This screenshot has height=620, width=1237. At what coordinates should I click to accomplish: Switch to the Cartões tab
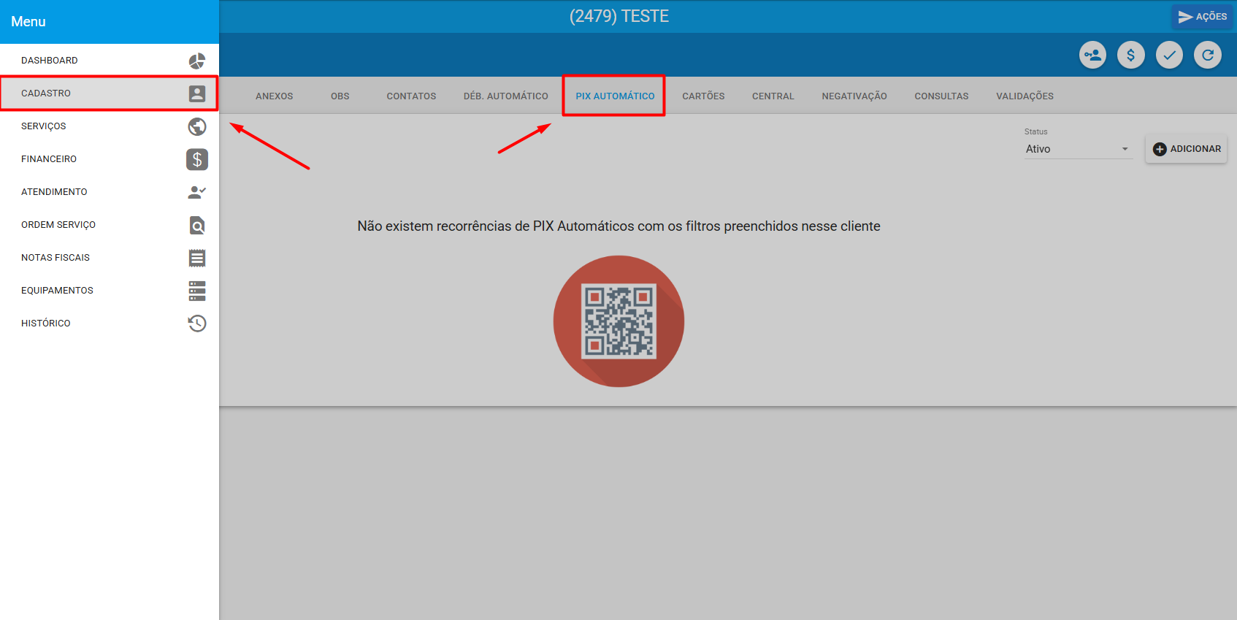point(704,96)
